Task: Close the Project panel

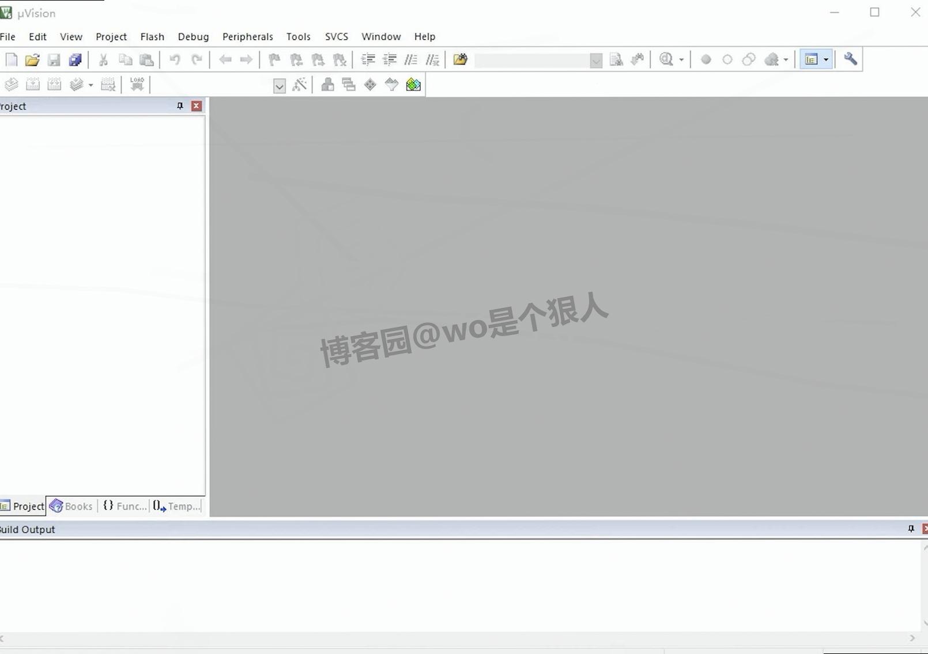Action: tap(197, 106)
